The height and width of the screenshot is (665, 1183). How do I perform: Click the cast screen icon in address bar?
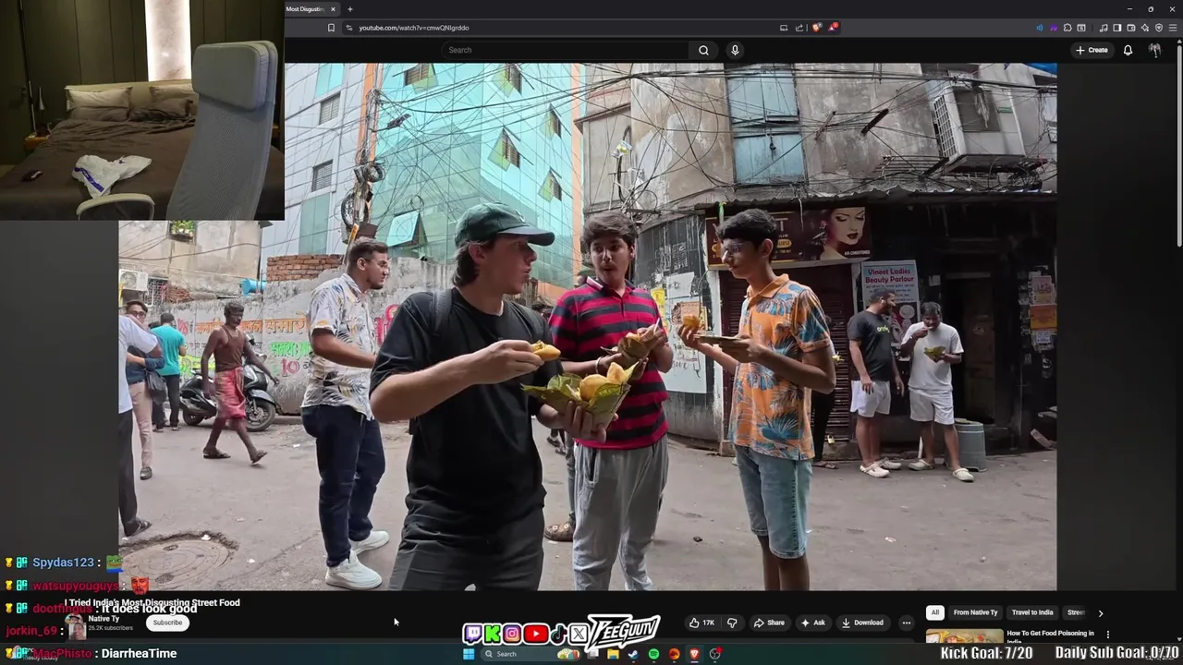tap(784, 28)
